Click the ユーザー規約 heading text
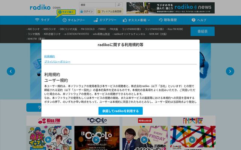This screenshot has height=150, width=241. pyautogui.click(x=56, y=80)
